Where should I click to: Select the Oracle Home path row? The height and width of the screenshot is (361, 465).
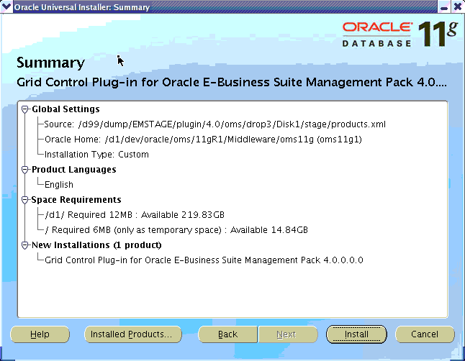(203, 140)
